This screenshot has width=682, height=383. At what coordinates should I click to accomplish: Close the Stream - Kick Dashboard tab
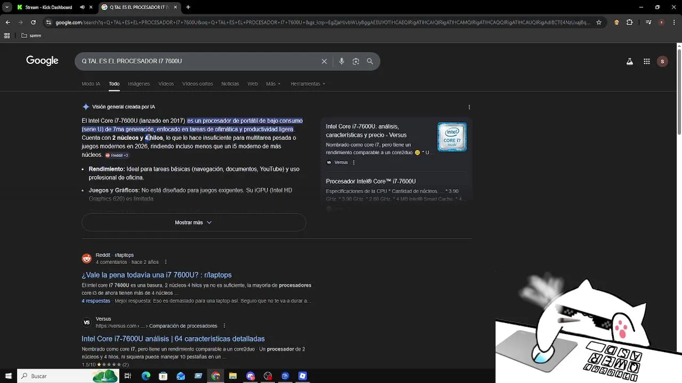point(90,7)
